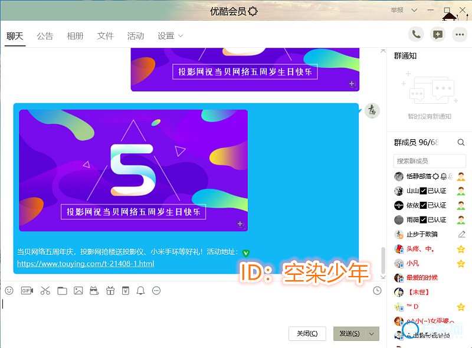Open the arrow dropdown beside the 发送 button
The width and height of the screenshot is (472, 348).
[372, 334]
